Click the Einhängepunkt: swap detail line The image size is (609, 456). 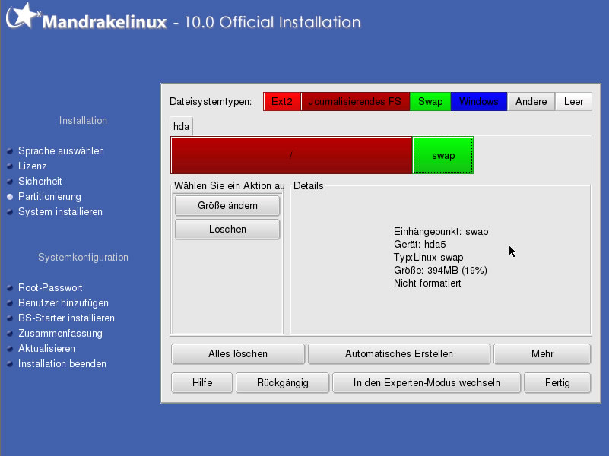click(441, 232)
